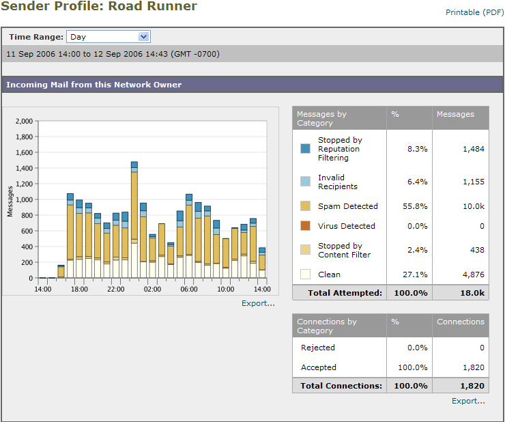Click the 10.0k messages value

click(x=474, y=206)
